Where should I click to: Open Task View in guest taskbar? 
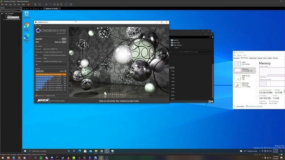point(74,151)
